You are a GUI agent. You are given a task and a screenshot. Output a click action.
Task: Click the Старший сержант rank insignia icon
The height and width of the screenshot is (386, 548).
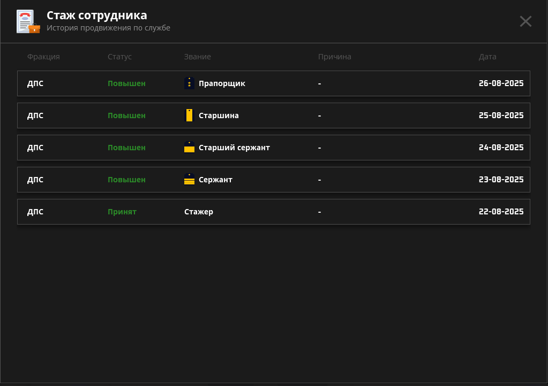[189, 148]
